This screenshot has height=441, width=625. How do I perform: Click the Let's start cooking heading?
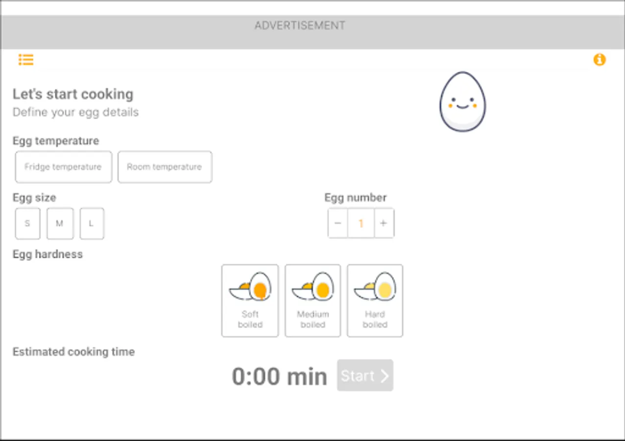point(73,94)
